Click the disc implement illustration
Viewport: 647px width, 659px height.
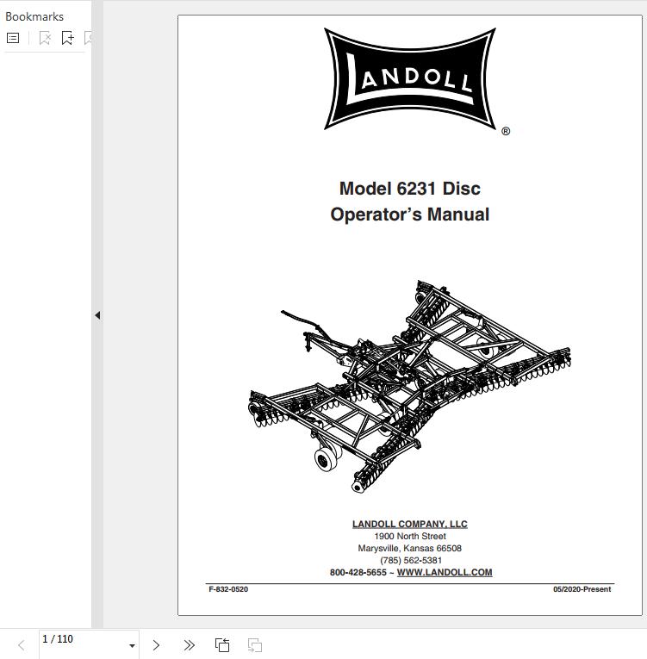tap(409, 386)
